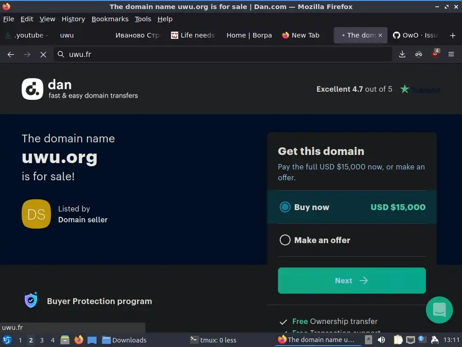Screen dimensions: 462x347
Task: Click the Free Ownership transfer text
Action: pos(335,321)
